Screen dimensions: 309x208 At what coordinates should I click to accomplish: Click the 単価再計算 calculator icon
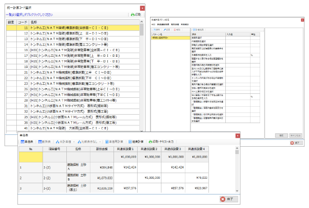(107, 142)
